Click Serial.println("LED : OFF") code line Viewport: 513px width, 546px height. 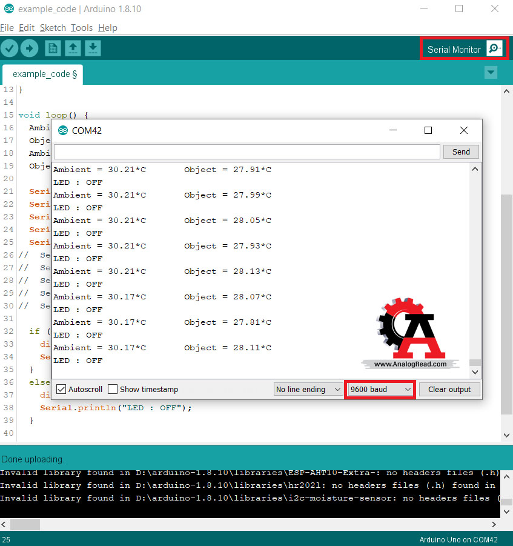point(116,408)
